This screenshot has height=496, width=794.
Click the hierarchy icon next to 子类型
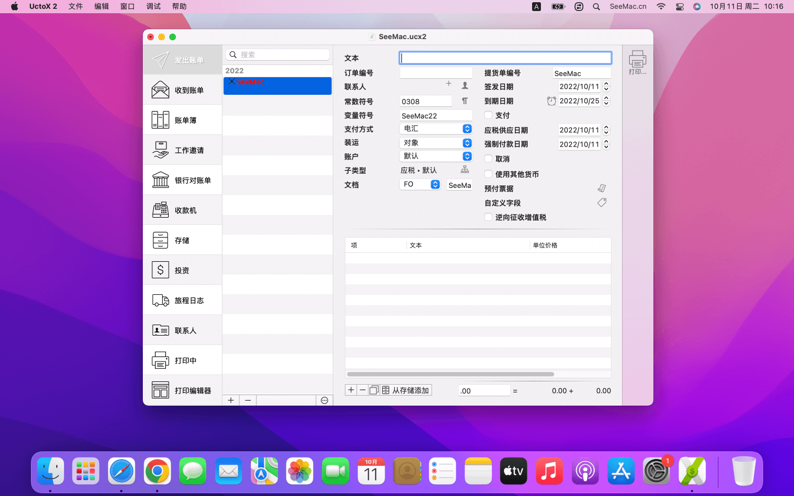(x=465, y=170)
